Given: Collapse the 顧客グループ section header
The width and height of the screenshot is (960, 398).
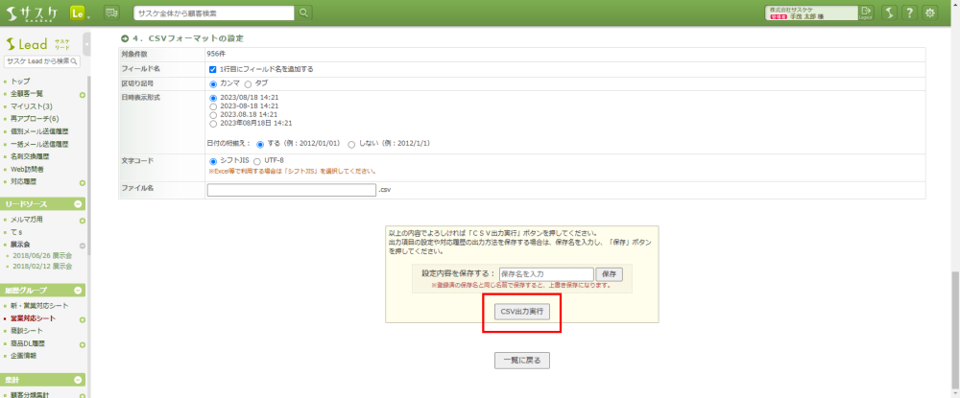Looking at the screenshot, I should [x=78, y=290].
